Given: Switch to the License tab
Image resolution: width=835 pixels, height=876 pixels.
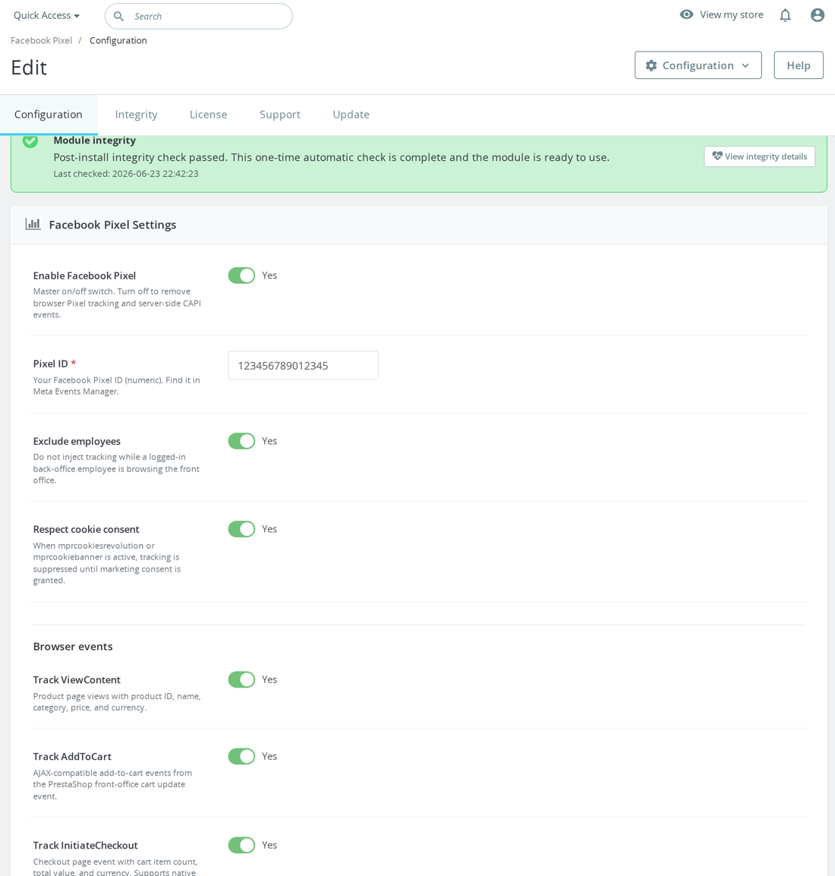Looking at the screenshot, I should pyautogui.click(x=208, y=115).
